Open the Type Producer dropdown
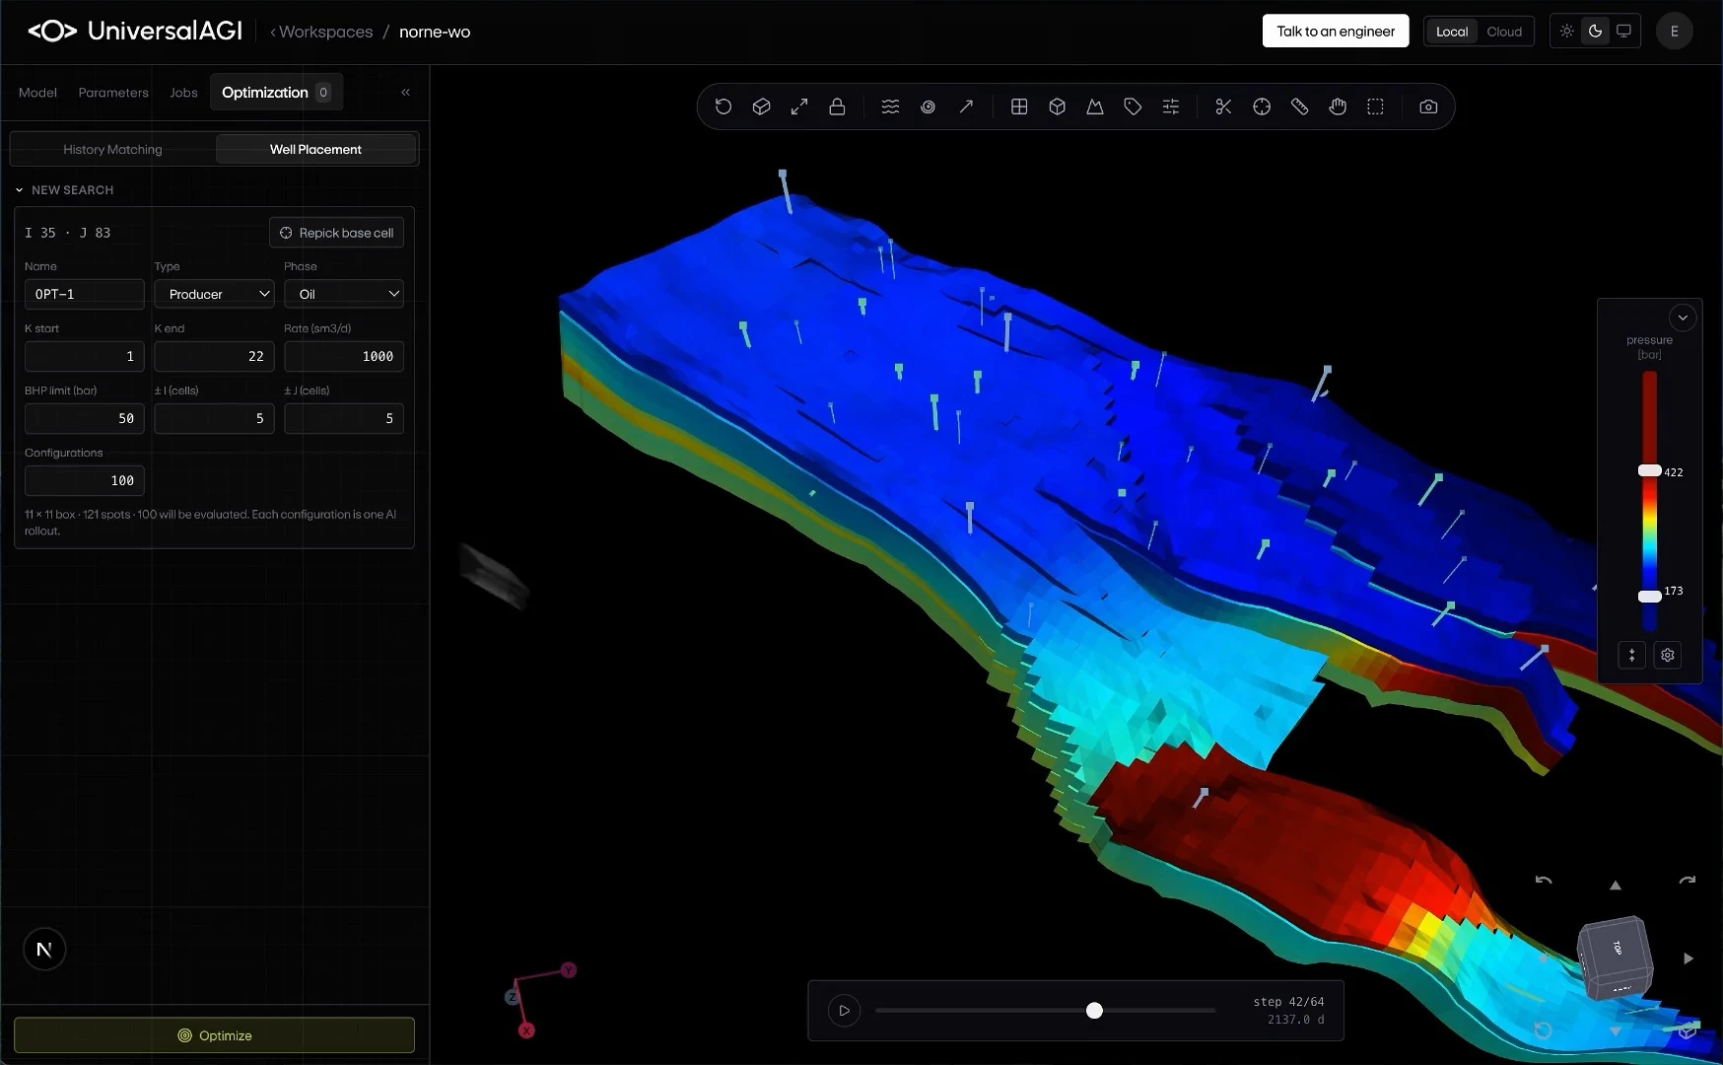This screenshot has height=1065, width=1723. point(214,294)
